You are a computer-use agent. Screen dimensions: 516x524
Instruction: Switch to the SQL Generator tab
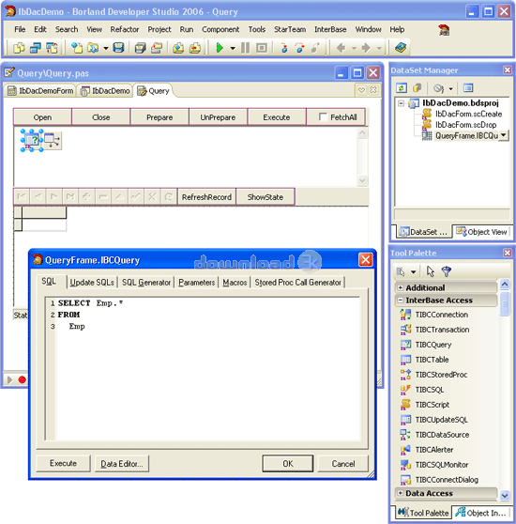(146, 283)
